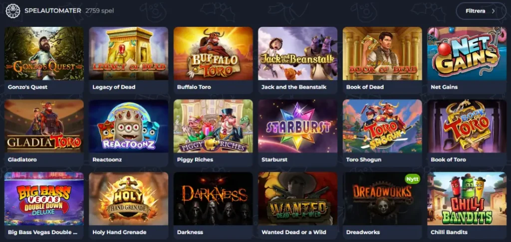Expand filters via Filtrera chevron arrow
Image resolution: width=511 pixels, height=242 pixels.
click(x=494, y=11)
